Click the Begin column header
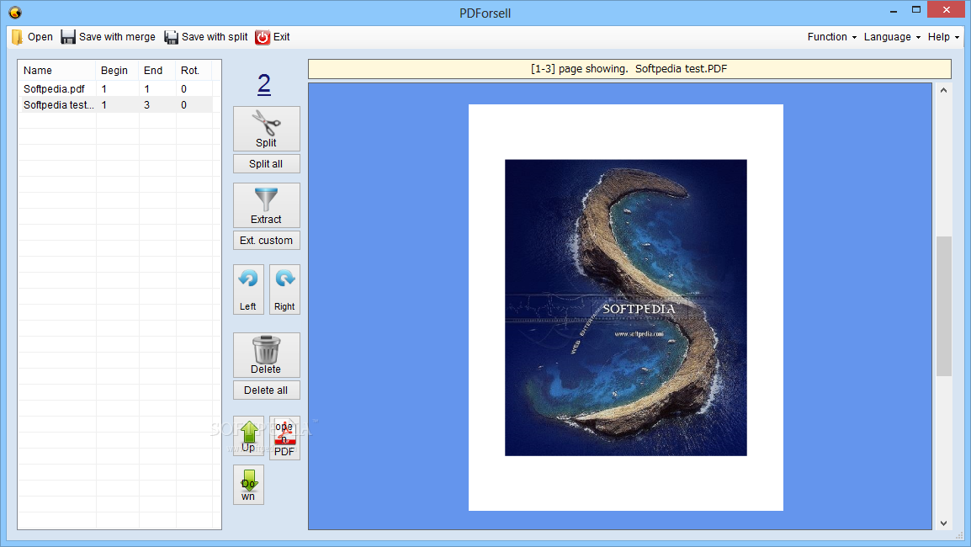 pyautogui.click(x=117, y=71)
